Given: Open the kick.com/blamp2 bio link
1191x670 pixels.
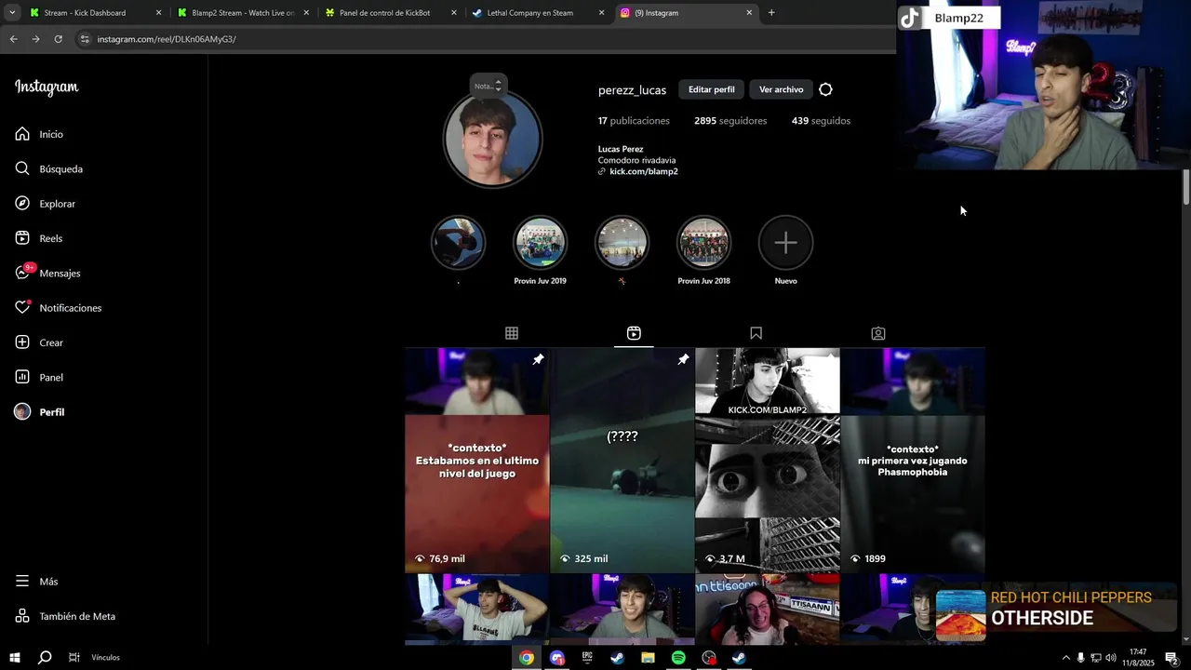Looking at the screenshot, I should [643, 171].
